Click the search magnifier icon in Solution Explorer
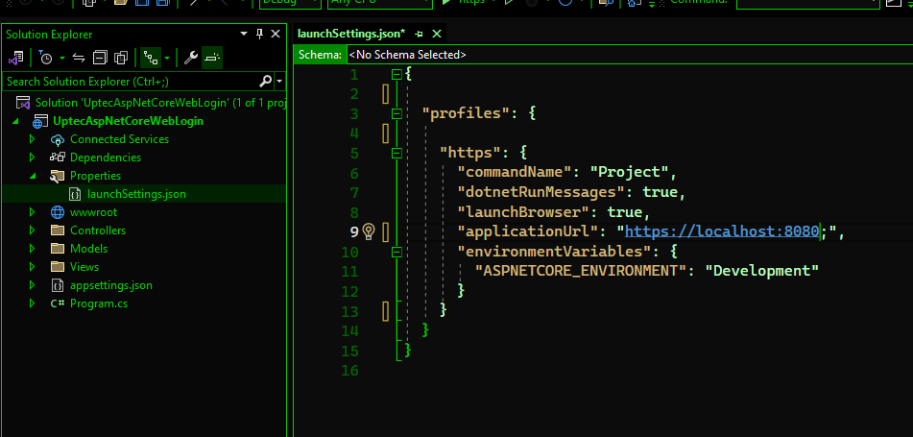Screen dimensions: 913x437 (x=266, y=82)
